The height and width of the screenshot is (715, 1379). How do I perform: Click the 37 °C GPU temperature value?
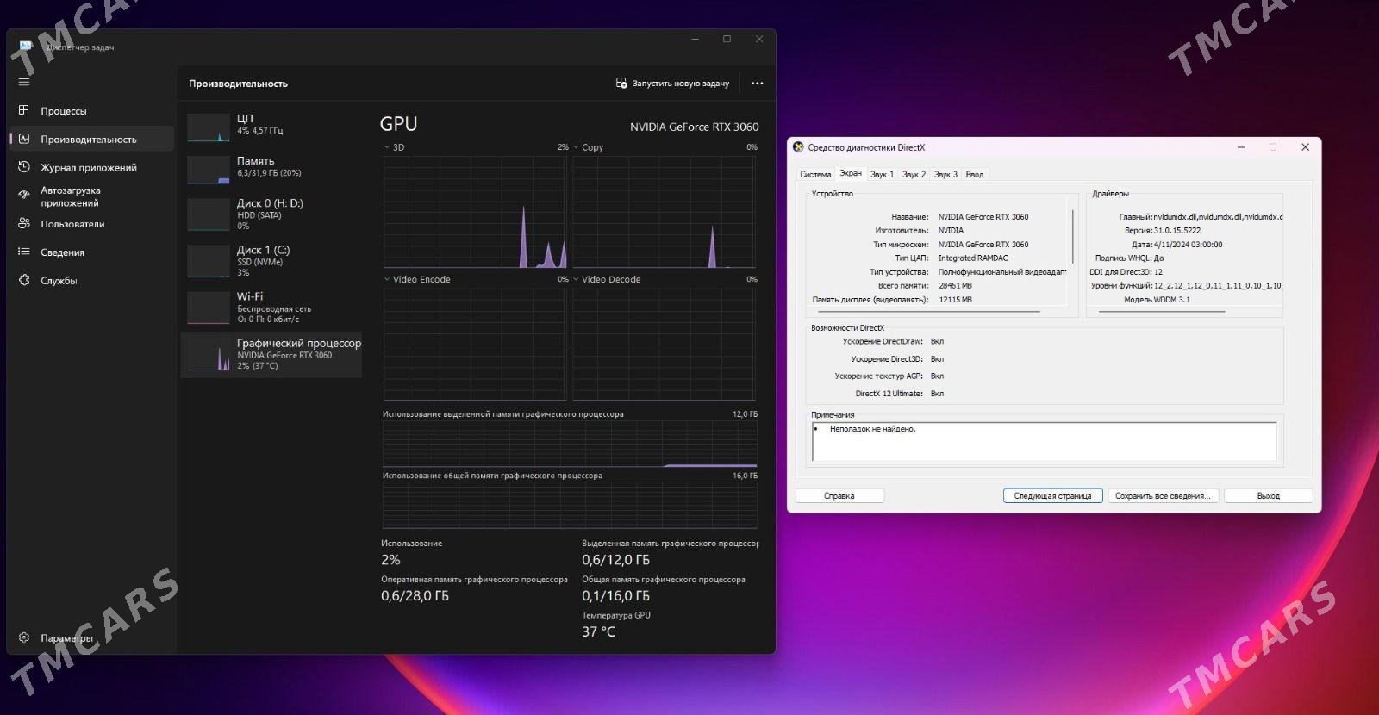coord(598,632)
